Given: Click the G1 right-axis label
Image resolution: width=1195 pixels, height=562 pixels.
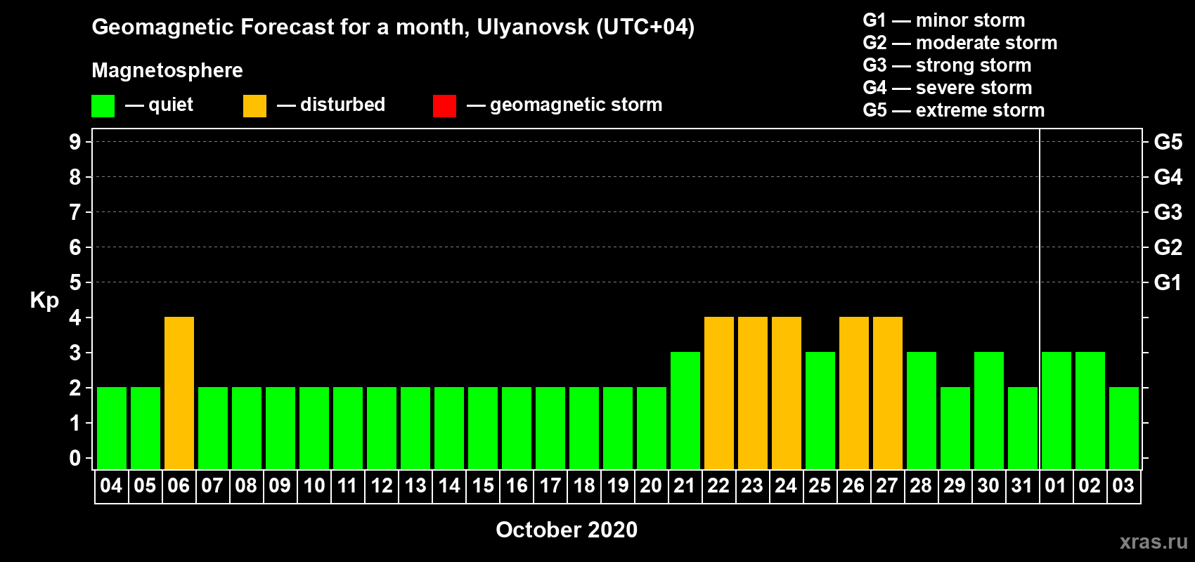Looking at the screenshot, I should pyautogui.click(x=1168, y=282).
